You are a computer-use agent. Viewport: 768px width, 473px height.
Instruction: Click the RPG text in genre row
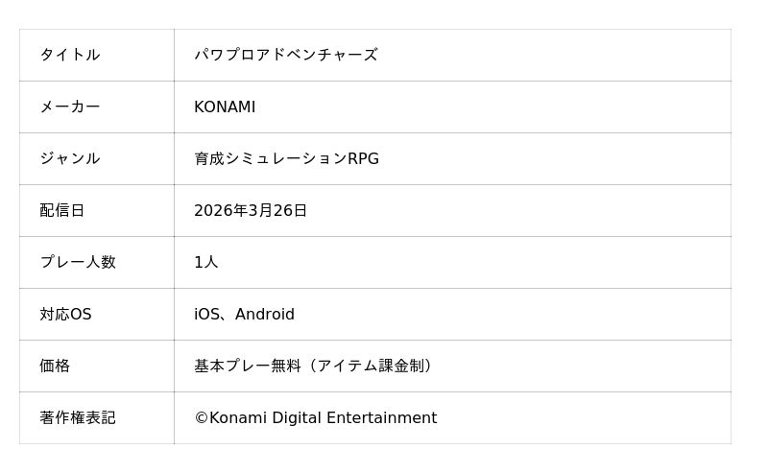pos(364,158)
